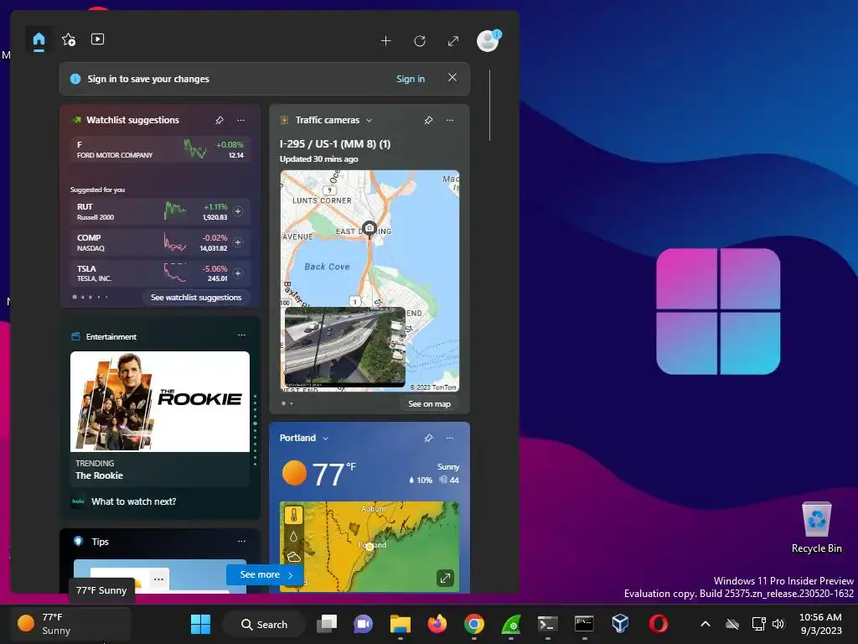Pin the Portland weather widget
This screenshot has width=858, height=644.
tap(428, 438)
